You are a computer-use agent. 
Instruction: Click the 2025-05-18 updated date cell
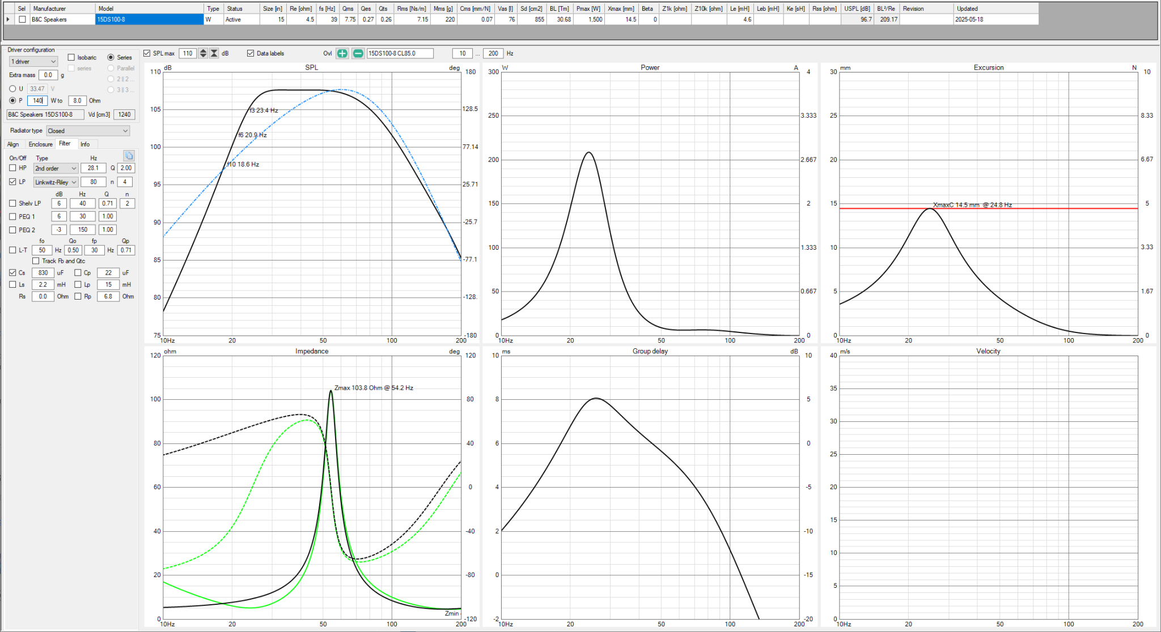coord(996,19)
